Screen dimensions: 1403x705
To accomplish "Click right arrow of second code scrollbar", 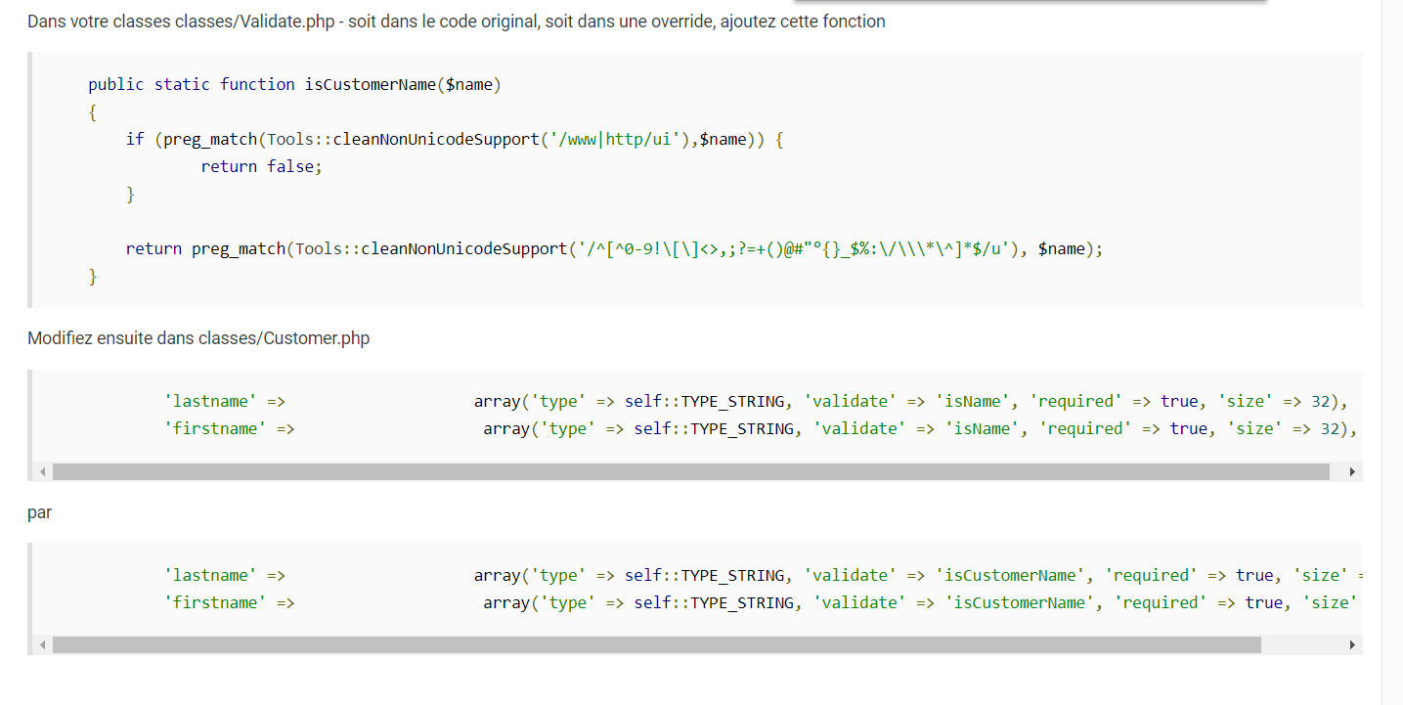I will coord(1352,645).
